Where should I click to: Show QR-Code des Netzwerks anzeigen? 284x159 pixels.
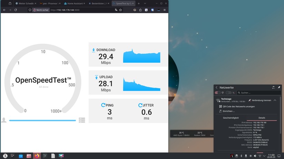(237, 106)
